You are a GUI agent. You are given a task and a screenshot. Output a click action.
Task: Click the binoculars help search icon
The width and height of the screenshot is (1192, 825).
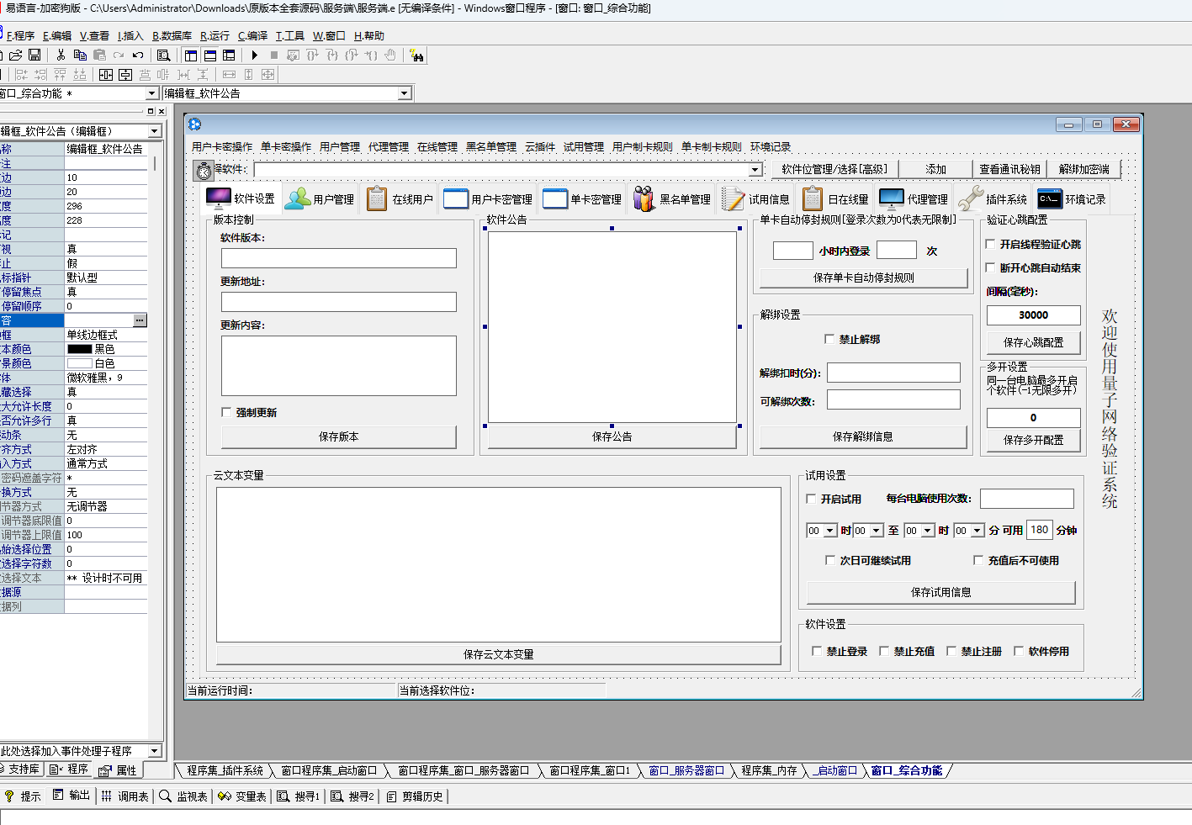click(x=416, y=56)
